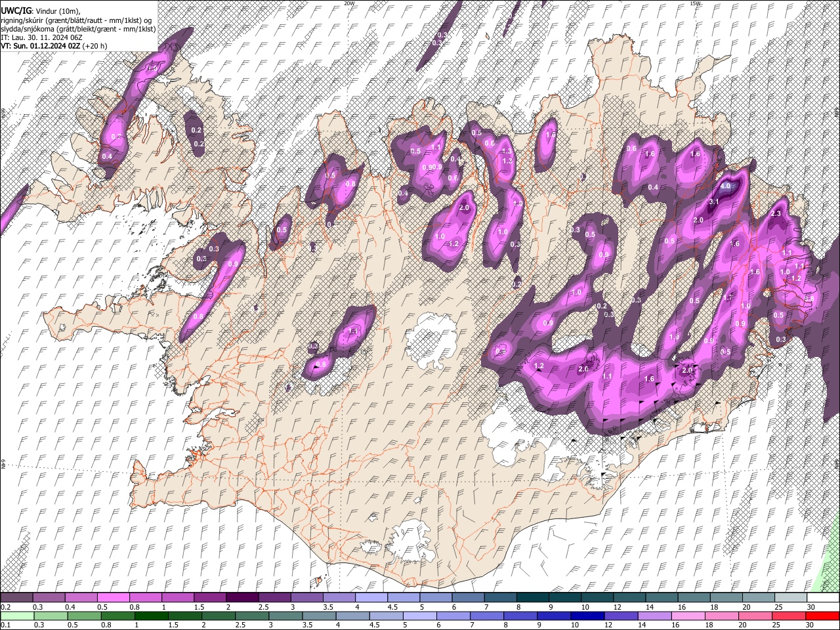The image size is (840, 630).
Task: Click the 'IT: Lau. 30. 11. 2024 06Z' line
Action: (41, 37)
